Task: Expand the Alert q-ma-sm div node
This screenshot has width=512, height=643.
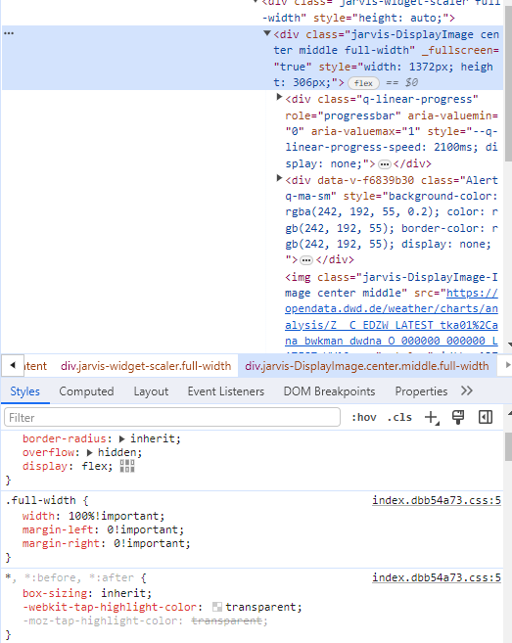Action: (x=279, y=178)
